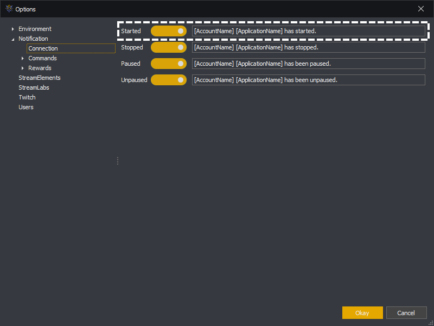Close the Options window
Screen dimensions: 434x326
pos(421,9)
